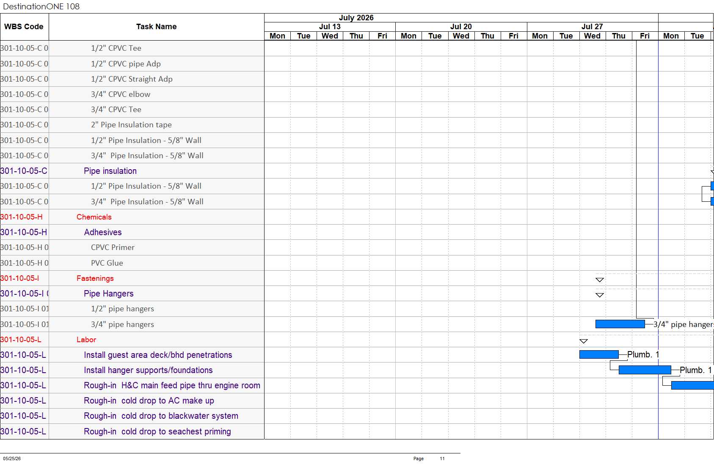
Task: Select the PVC Glue task row
Action: pos(107,263)
